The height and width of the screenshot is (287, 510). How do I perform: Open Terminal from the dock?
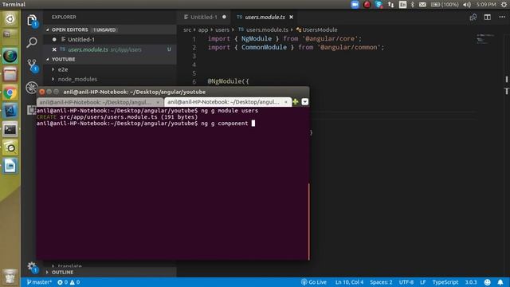pos(10,129)
